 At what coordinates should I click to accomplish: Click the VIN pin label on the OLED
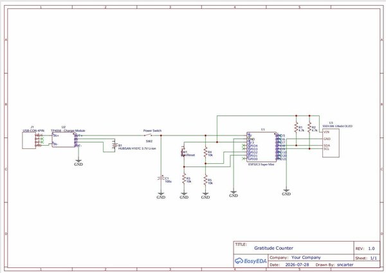[326, 132]
